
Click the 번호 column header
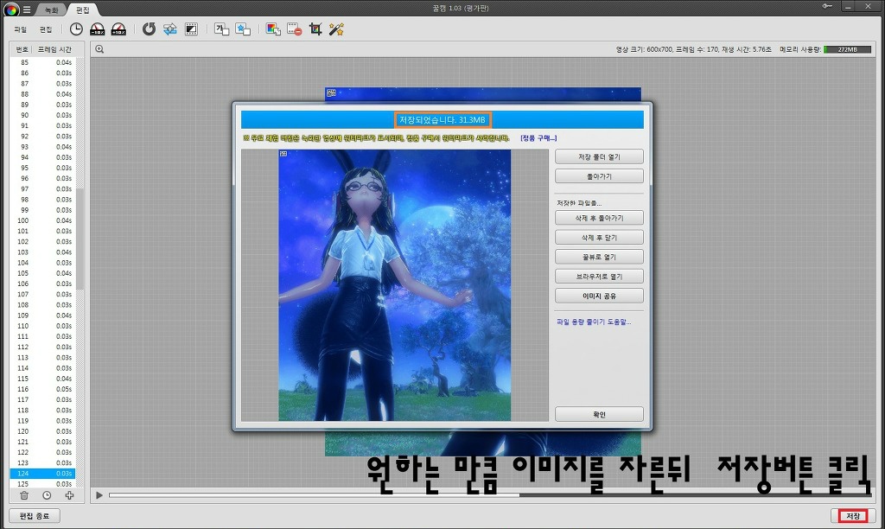22,49
